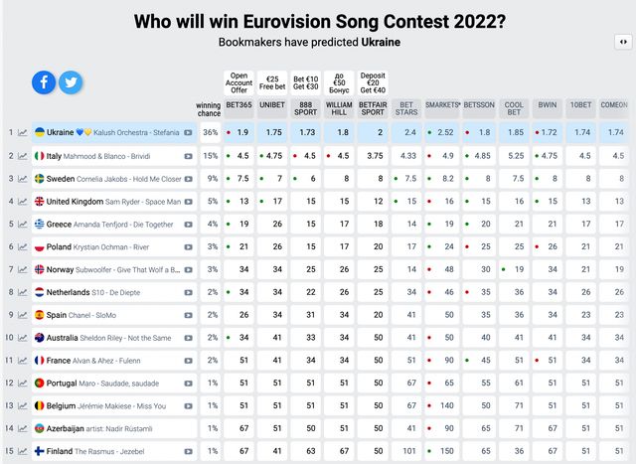
Task: Open United Kingdom trend chart icon
Action: coord(22,202)
